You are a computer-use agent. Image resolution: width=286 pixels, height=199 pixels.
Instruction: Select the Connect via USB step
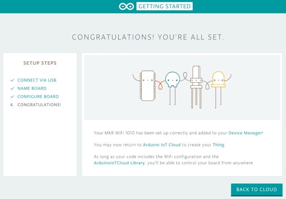point(37,80)
